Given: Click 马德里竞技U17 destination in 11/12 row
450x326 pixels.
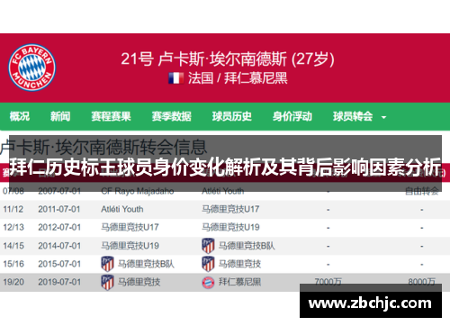Looking at the screenshot, I should point(230,209).
